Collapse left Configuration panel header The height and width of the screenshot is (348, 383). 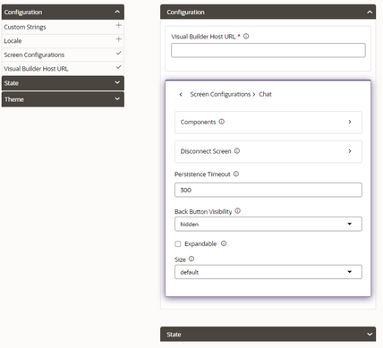[63, 12]
